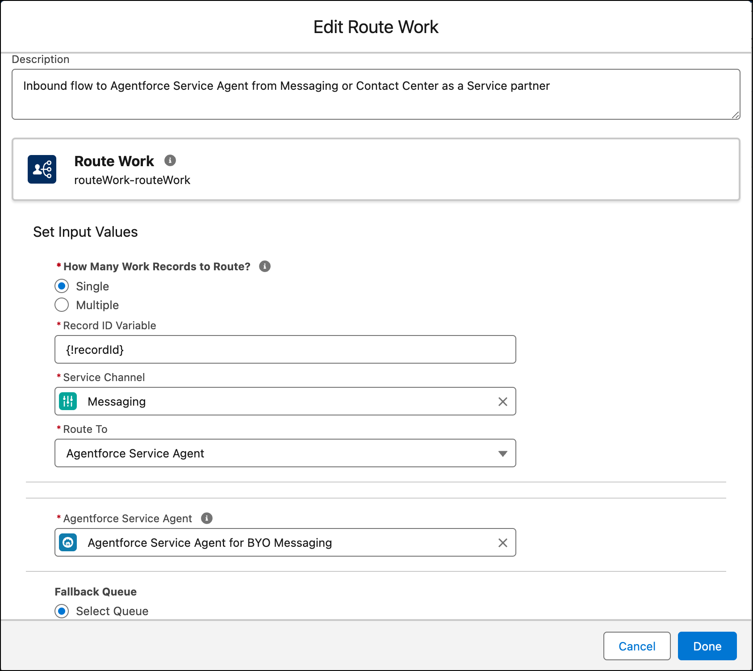The width and height of the screenshot is (753, 671).
Task: Click the 'Route To' label
Action: click(85, 429)
